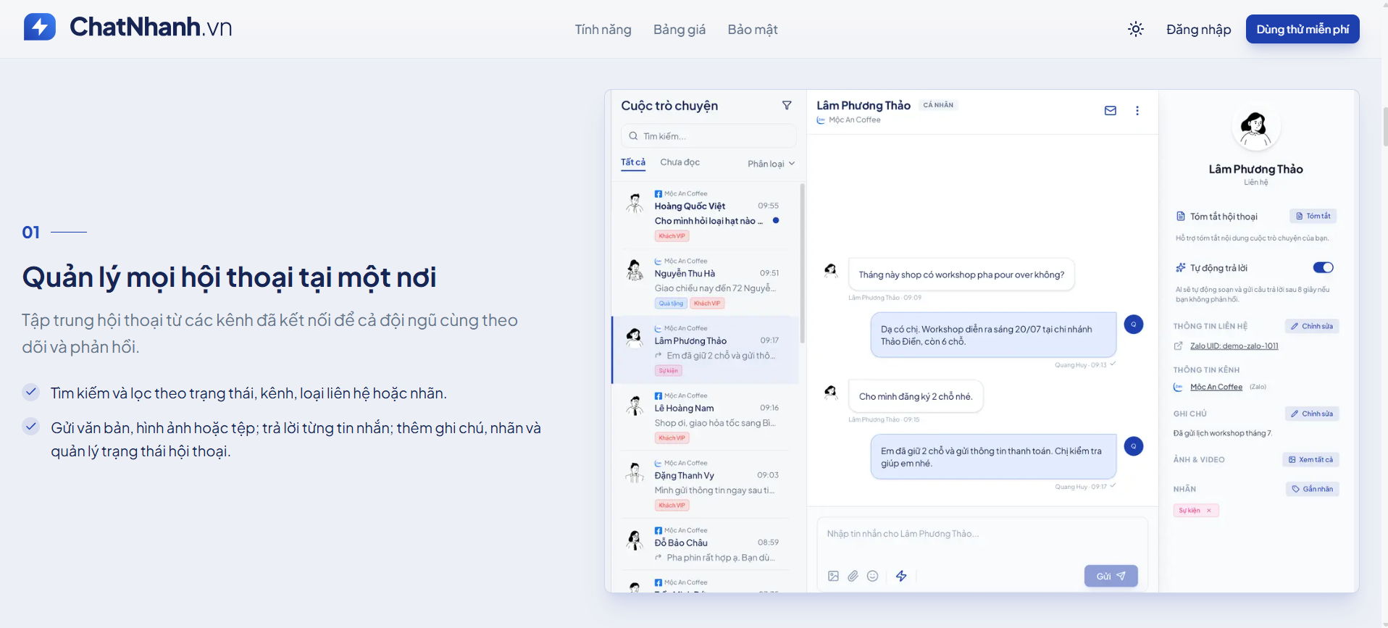Click the 'Gắn nhãn' add label button

pos(1313,489)
